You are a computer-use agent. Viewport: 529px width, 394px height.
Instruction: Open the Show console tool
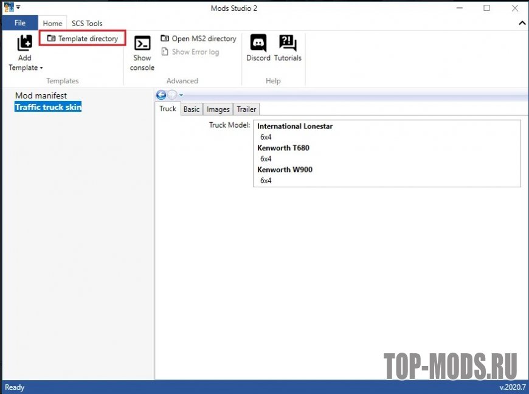[142, 44]
